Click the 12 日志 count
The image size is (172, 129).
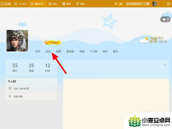click(x=47, y=68)
